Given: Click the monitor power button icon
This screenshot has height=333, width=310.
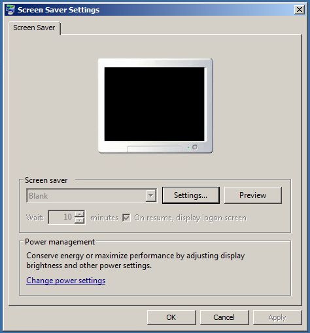Looking at the screenshot, I should pos(195,147).
